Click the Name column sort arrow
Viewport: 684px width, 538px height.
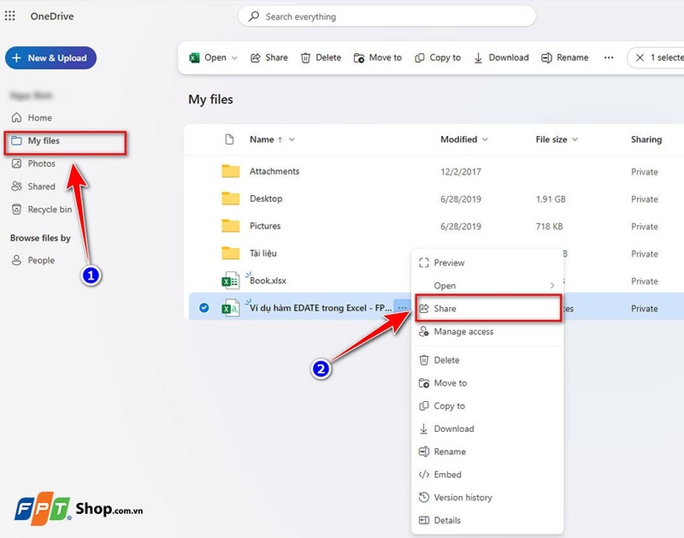[x=281, y=139]
